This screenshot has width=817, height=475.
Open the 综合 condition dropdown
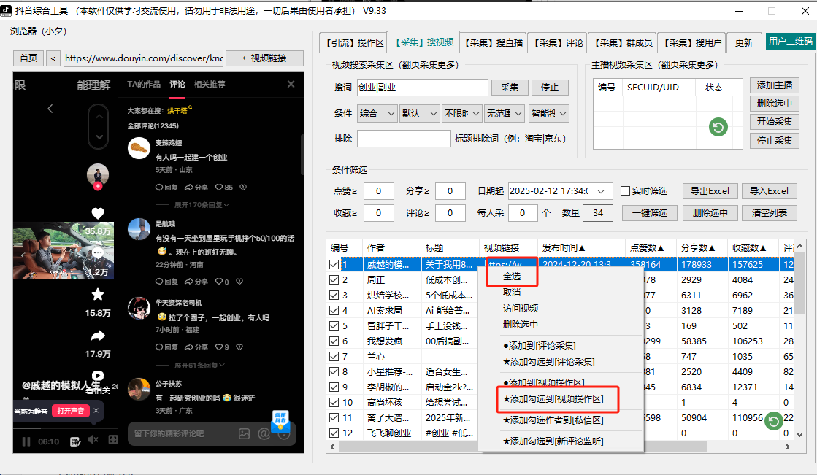tap(377, 114)
